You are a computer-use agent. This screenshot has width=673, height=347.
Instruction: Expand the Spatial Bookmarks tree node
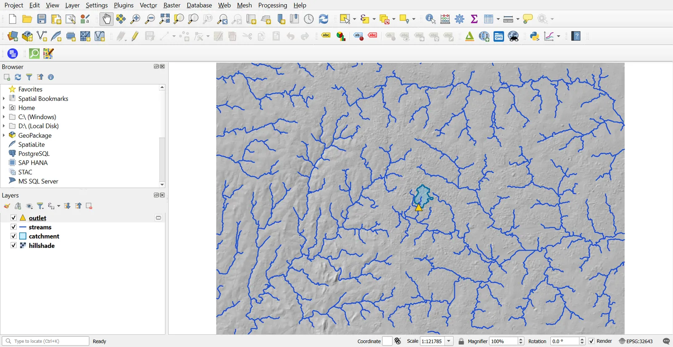4,98
